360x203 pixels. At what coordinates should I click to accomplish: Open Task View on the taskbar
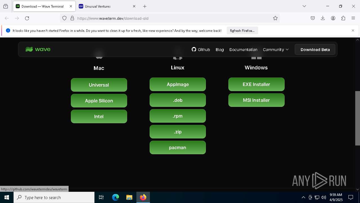[x=101, y=197]
